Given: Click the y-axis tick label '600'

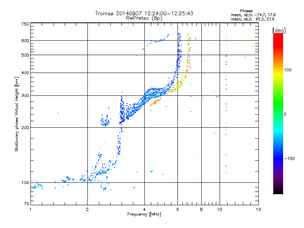Looking at the screenshot, I should [25, 41].
